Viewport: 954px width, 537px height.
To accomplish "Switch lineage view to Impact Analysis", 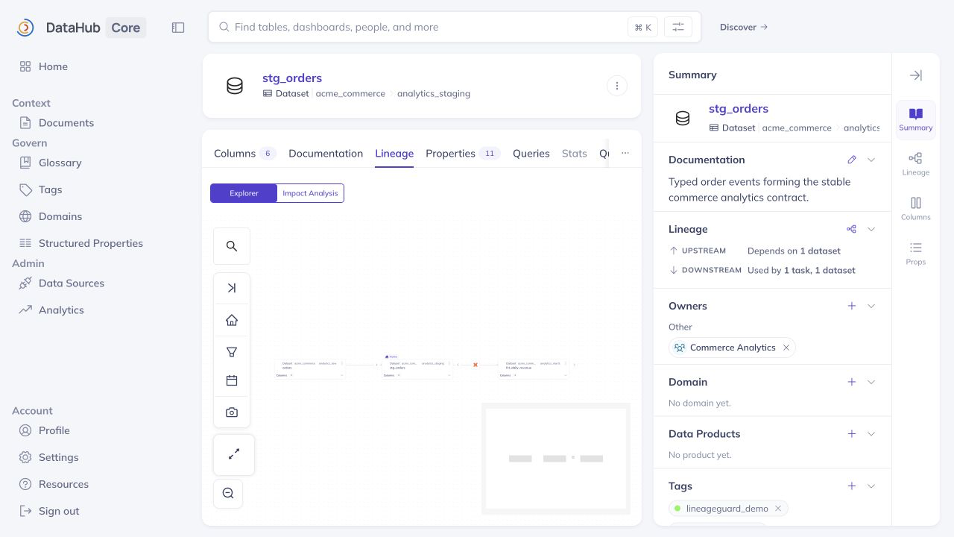I will [310, 193].
